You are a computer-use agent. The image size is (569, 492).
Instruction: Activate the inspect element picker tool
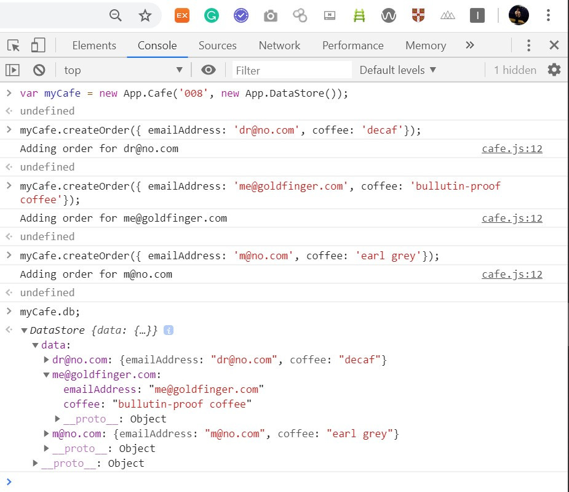(x=14, y=46)
